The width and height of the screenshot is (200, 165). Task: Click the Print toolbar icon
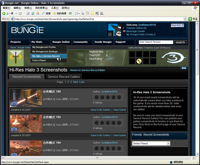82,13
